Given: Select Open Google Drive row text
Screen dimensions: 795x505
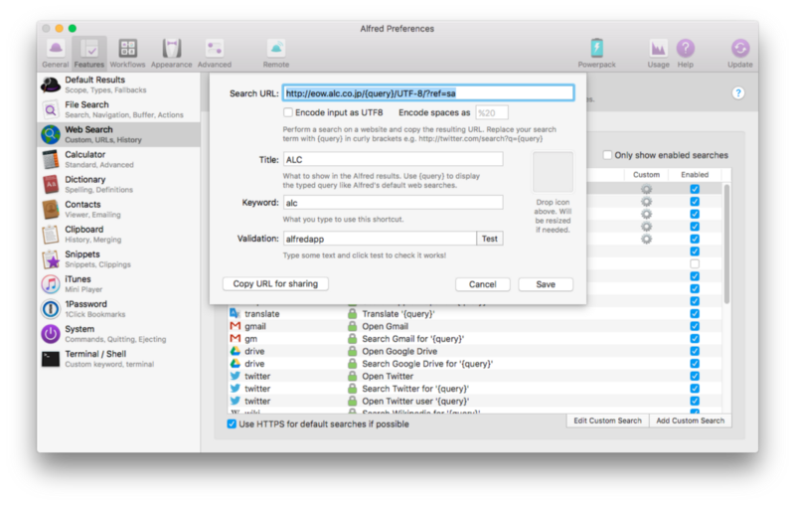Looking at the screenshot, I should point(399,351).
